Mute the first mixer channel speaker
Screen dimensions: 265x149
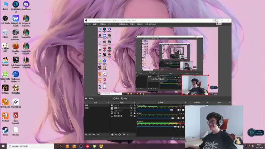[179, 110]
